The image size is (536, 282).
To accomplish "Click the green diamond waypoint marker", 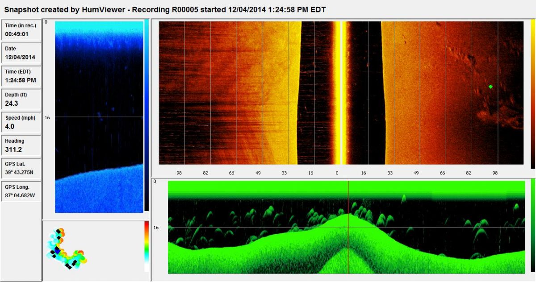I will [490, 87].
